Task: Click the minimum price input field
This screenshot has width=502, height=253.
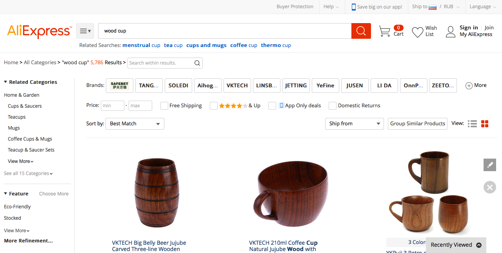Action: 113,106
